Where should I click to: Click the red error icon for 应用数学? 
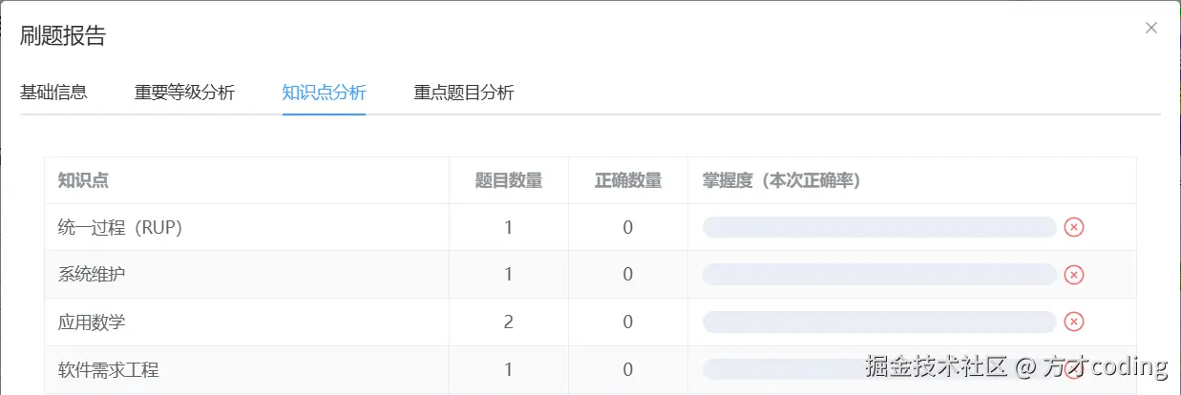point(1074,322)
